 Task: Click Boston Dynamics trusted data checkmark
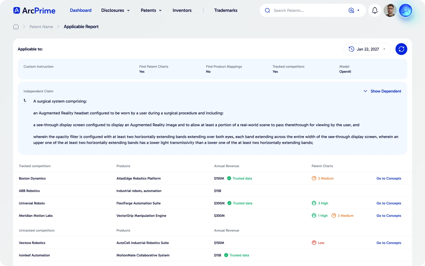(229, 178)
